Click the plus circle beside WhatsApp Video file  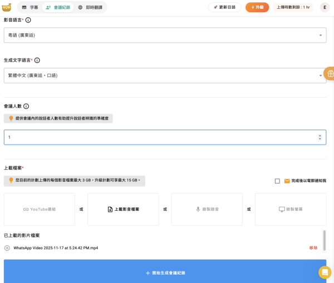coord(7,248)
